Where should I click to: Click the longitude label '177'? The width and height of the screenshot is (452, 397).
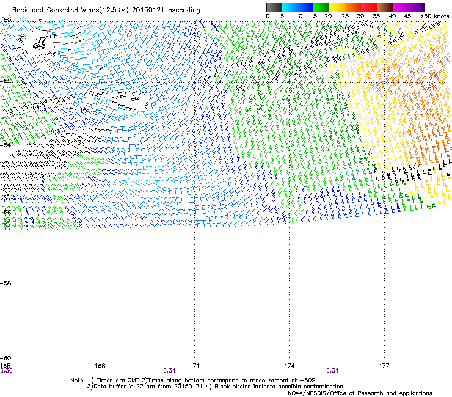[384, 366]
